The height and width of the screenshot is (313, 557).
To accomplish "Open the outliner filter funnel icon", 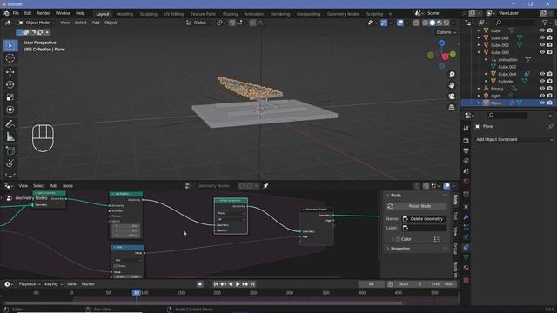I will pyautogui.click(x=545, y=23).
